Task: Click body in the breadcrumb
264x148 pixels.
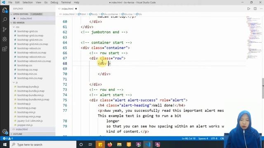Action: 93,14
